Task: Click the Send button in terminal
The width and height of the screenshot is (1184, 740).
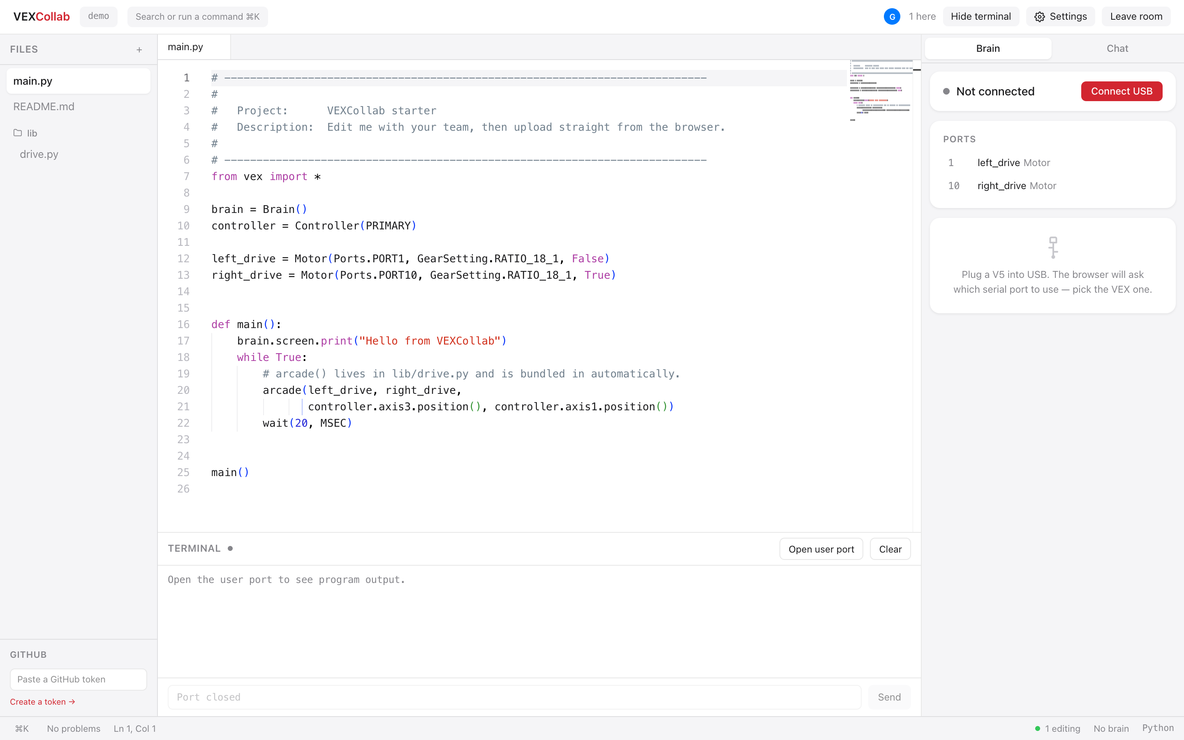Action: click(x=889, y=697)
